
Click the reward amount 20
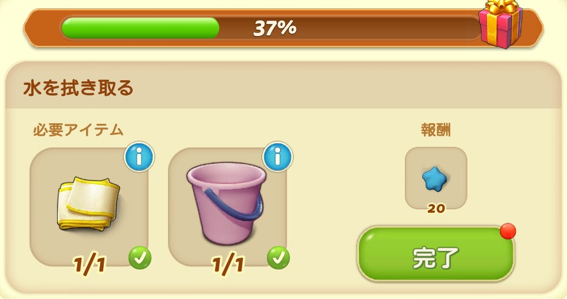tap(436, 209)
